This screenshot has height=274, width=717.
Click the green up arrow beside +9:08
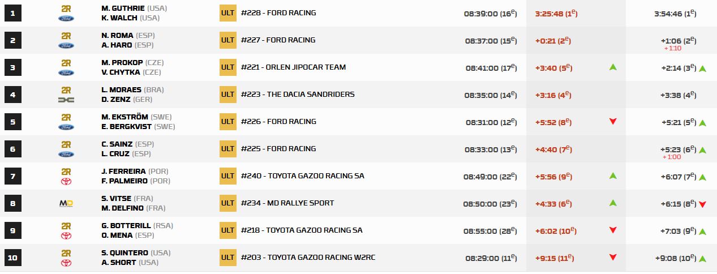(x=702, y=259)
